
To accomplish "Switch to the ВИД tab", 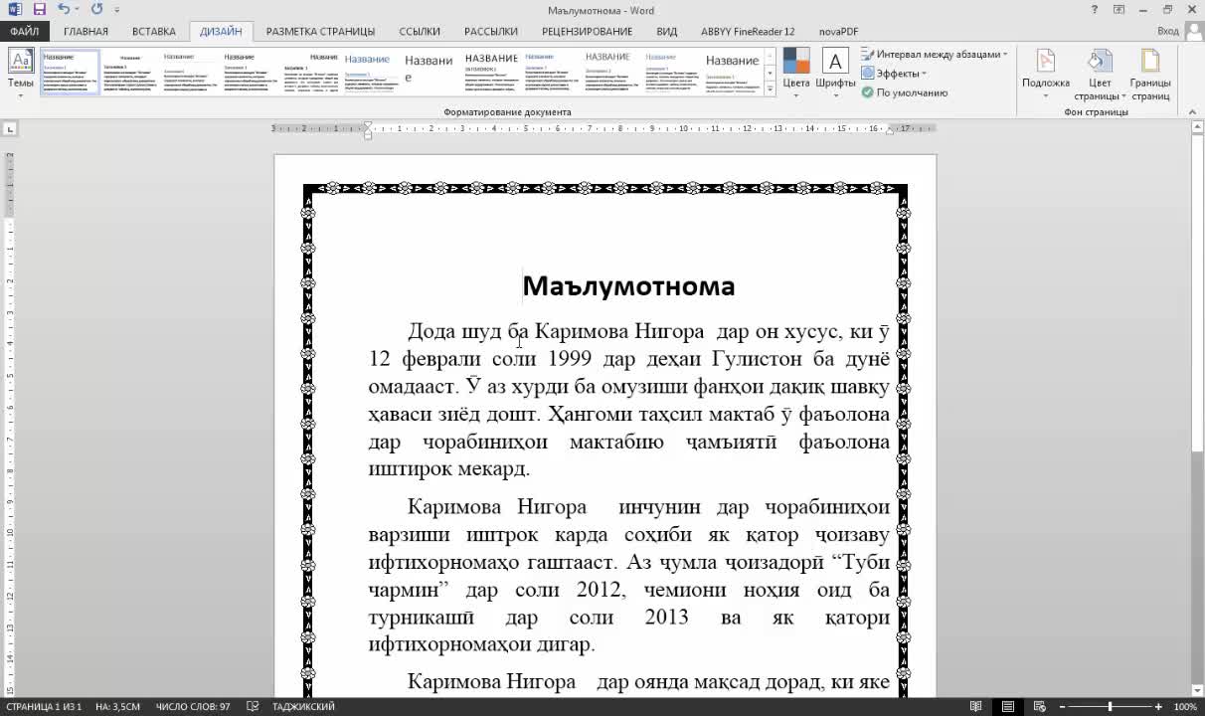I will (667, 32).
